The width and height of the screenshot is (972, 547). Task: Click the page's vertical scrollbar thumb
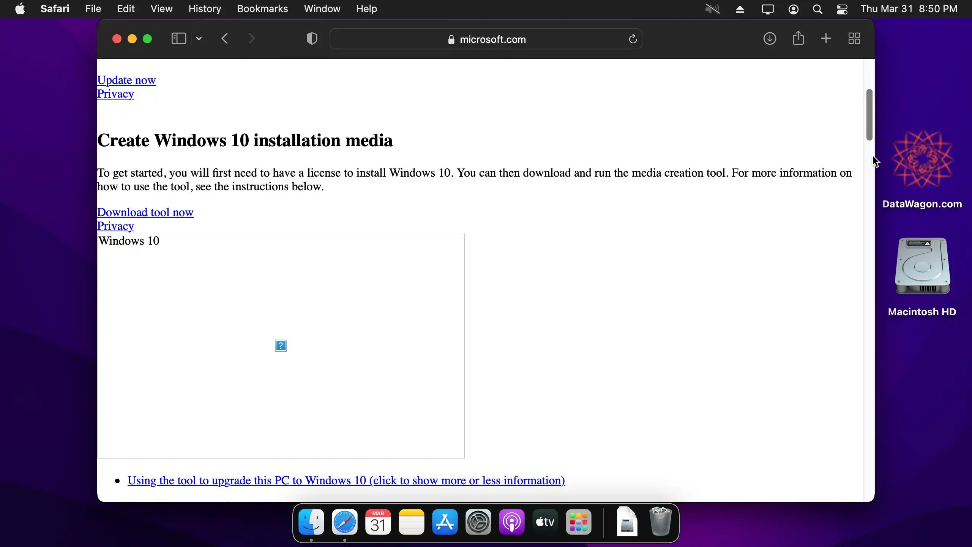pos(869,114)
